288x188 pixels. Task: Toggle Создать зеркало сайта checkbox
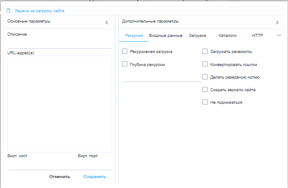coord(205,89)
